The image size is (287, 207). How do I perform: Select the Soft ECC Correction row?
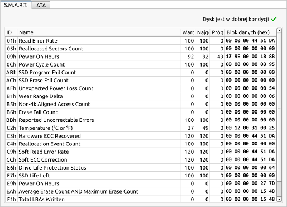(141, 159)
